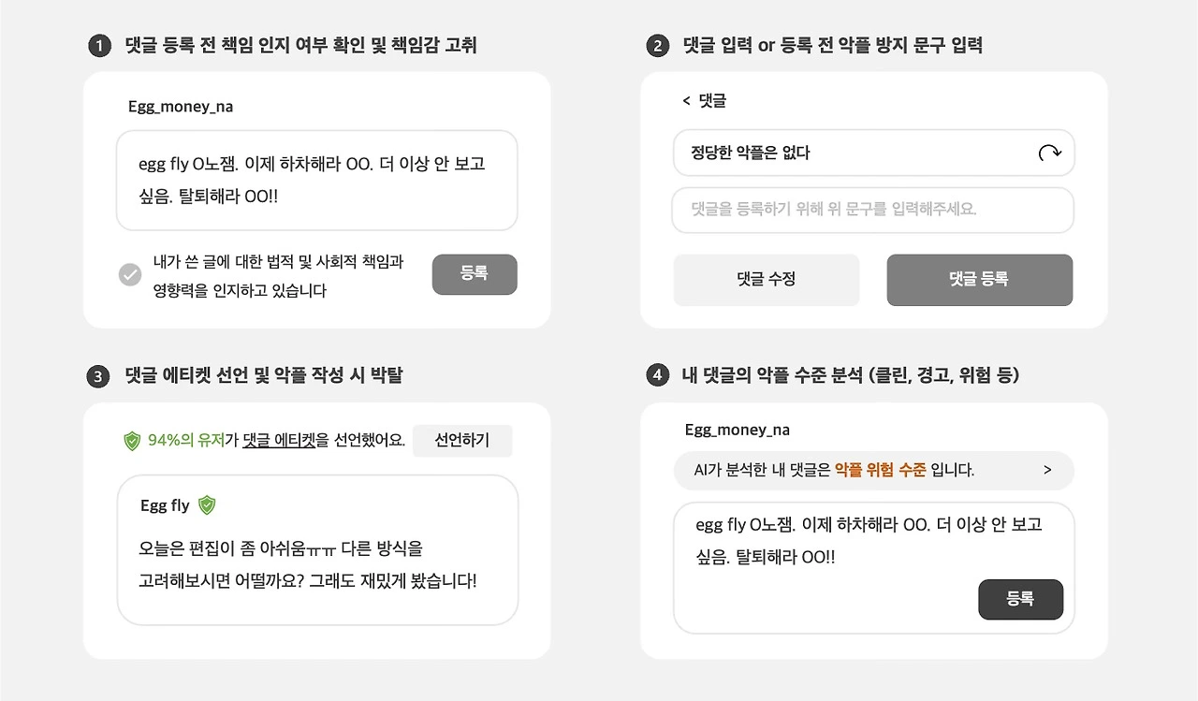Click the first panel's egg fly O노잼 comment box
This screenshot has width=1198, height=701.
316,181
